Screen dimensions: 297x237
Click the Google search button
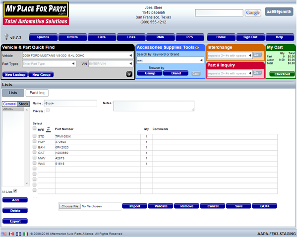coord(253,13)
